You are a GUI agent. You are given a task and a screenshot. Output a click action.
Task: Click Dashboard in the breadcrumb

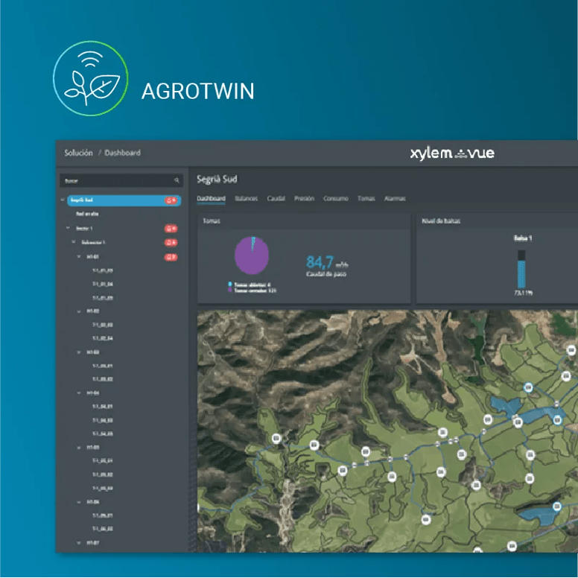point(122,153)
